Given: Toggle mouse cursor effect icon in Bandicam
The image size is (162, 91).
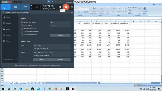Looking at the screenshot, I should click(32, 6).
